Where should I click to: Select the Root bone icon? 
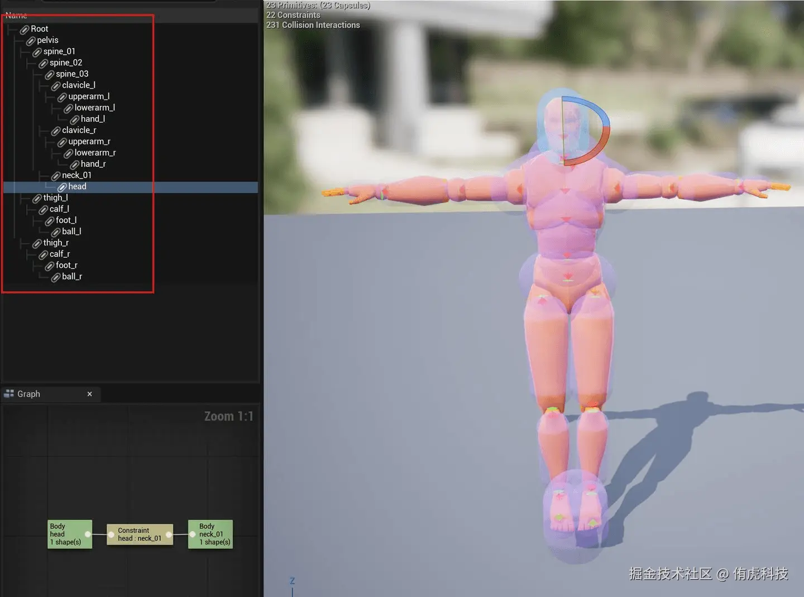pyautogui.click(x=25, y=30)
